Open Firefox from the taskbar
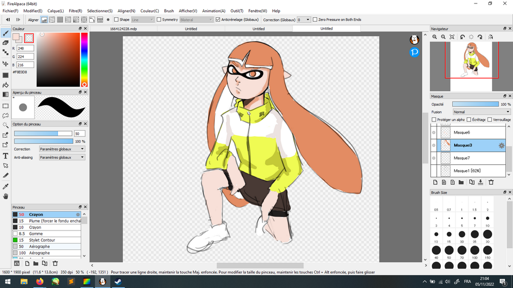Screen dimensions: 513x288 [40, 281]
